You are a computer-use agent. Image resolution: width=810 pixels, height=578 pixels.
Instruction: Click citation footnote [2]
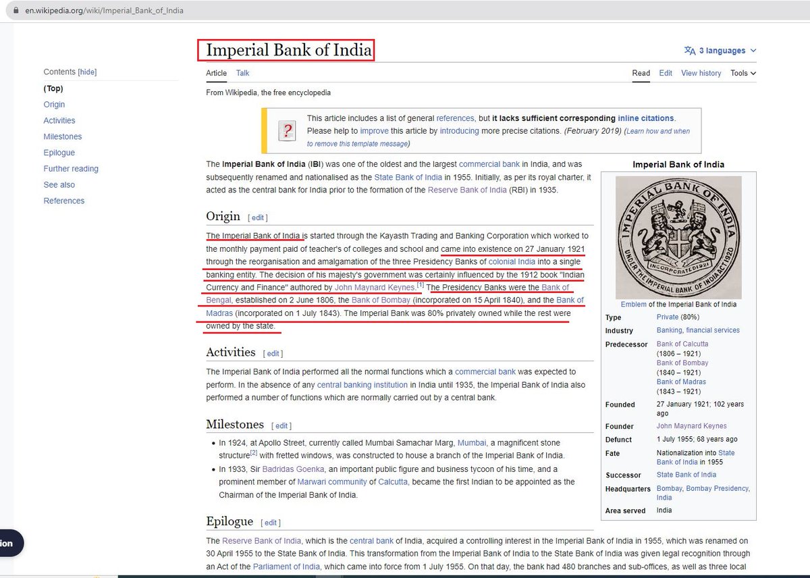[x=254, y=453]
